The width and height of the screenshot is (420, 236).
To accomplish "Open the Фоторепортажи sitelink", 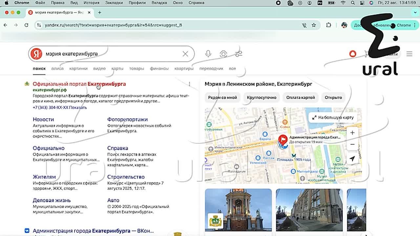I will (127, 119).
